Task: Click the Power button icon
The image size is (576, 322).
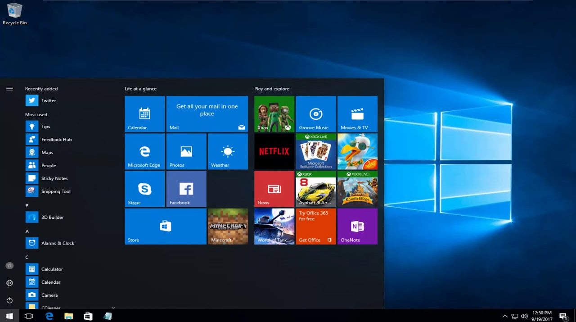Action: coord(9,300)
